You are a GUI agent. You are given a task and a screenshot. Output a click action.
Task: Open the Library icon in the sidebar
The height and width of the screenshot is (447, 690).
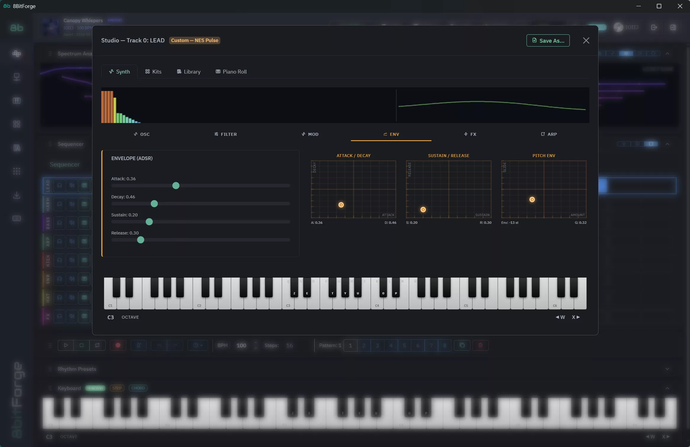tap(17, 148)
